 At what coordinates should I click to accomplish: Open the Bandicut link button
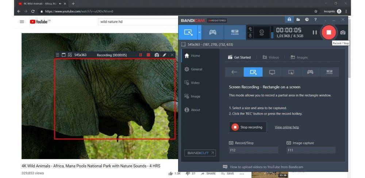pyautogui.click(x=200, y=153)
